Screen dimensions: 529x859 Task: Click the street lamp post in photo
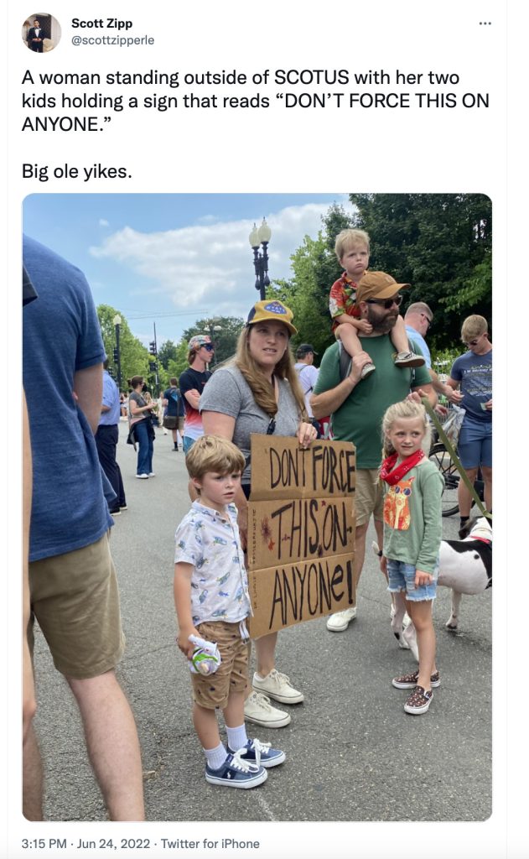[261, 258]
